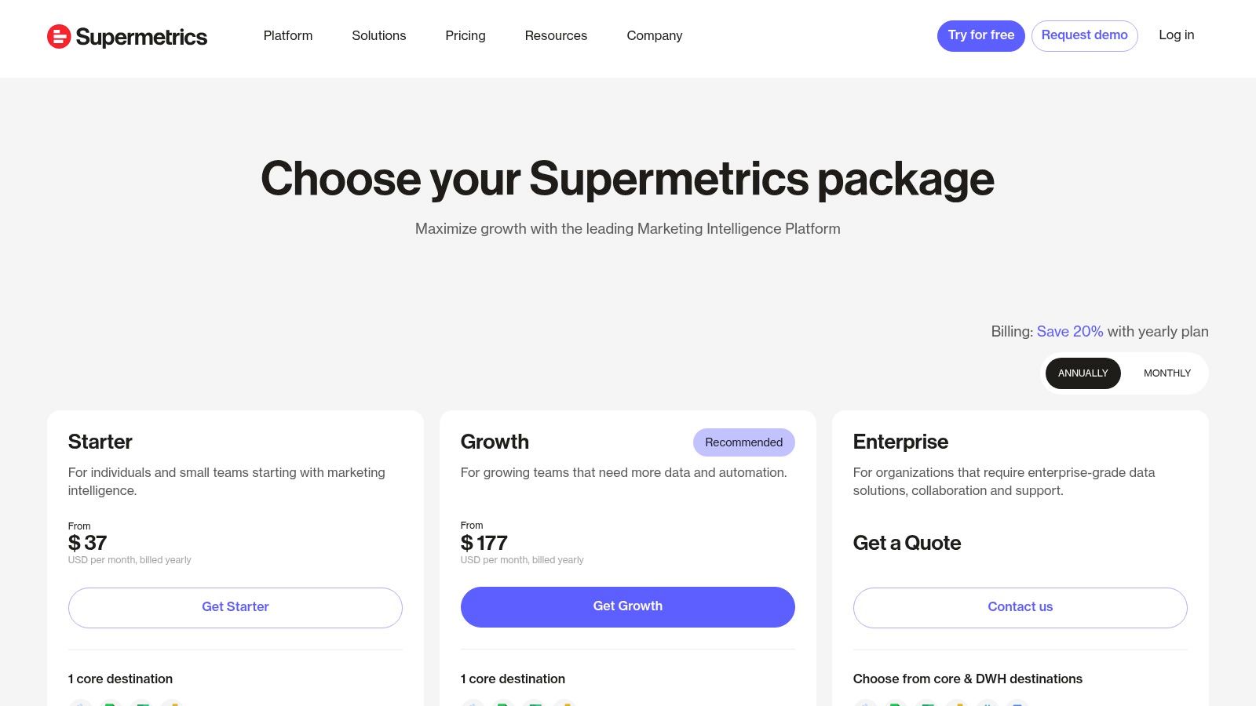The width and height of the screenshot is (1256, 706).
Task: Click the Google Sheets destination icon under Starter
Action: (x=110, y=704)
